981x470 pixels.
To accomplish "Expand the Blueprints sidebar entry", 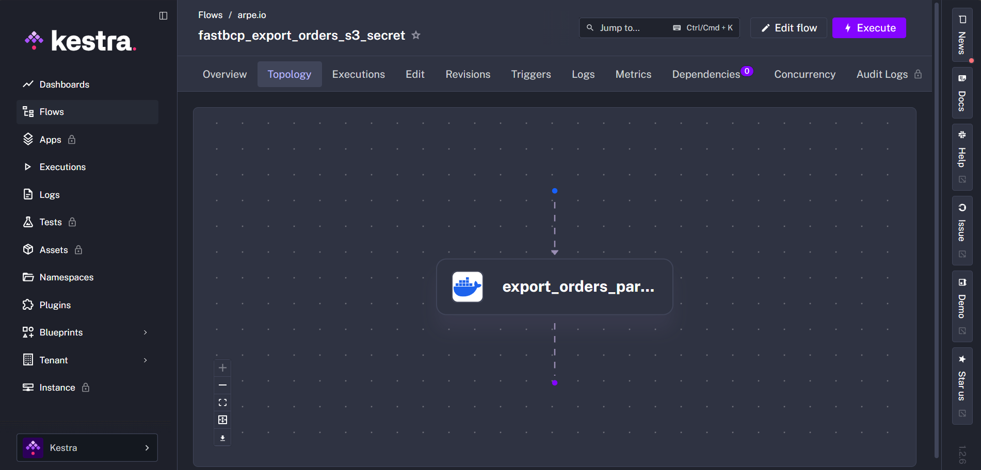I will tap(61, 332).
